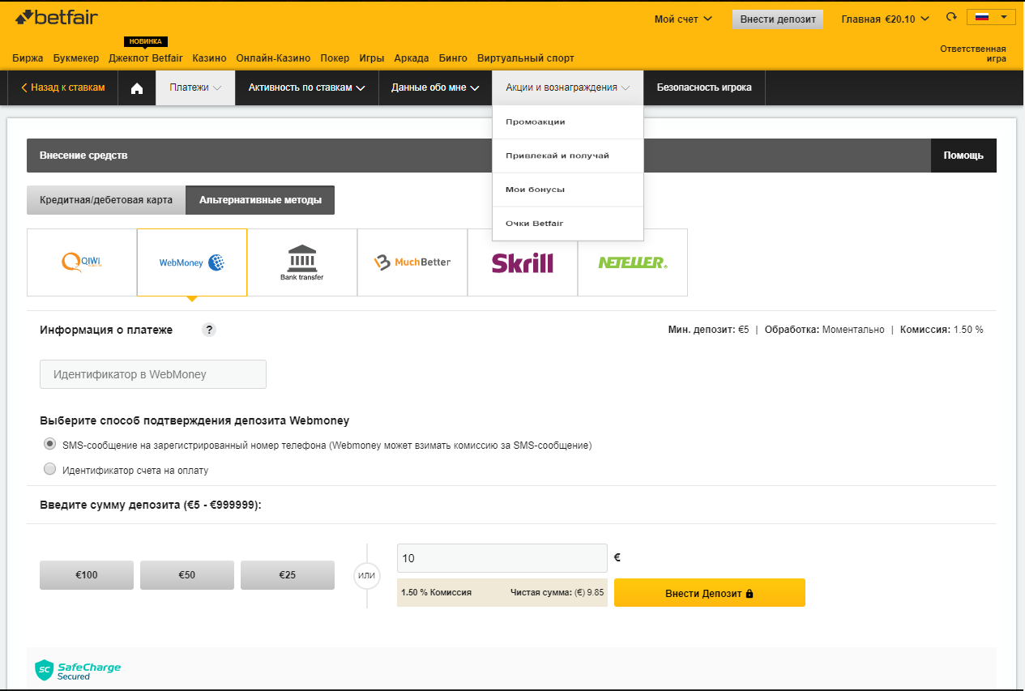This screenshot has height=691, width=1025.
Task: Choose Bank transfer payment option
Action: (301, 262)
